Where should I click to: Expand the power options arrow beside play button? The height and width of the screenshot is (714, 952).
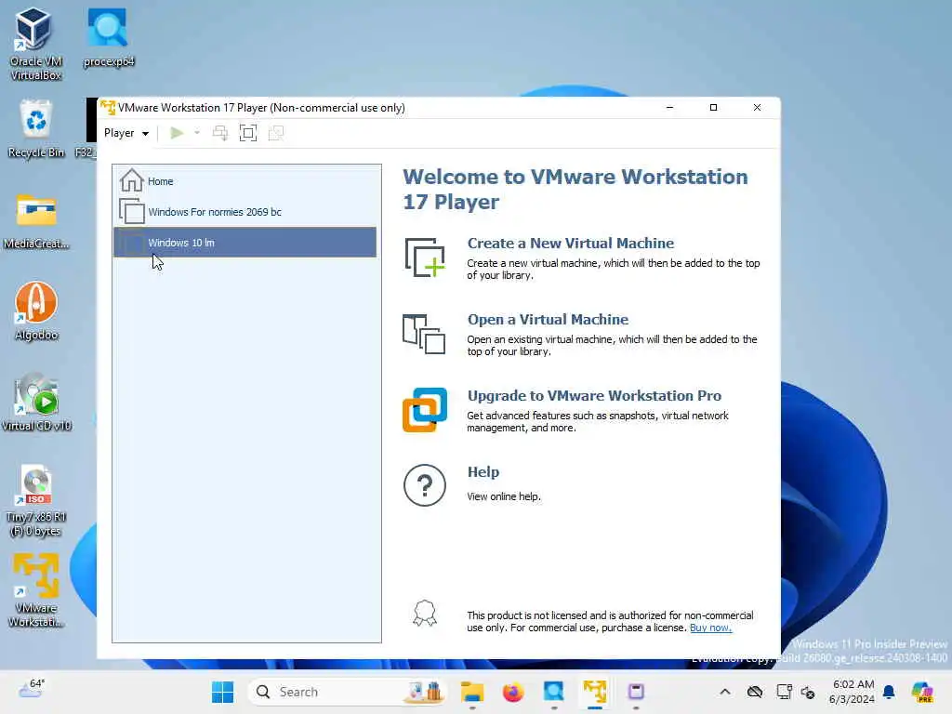tap(197, 133)
